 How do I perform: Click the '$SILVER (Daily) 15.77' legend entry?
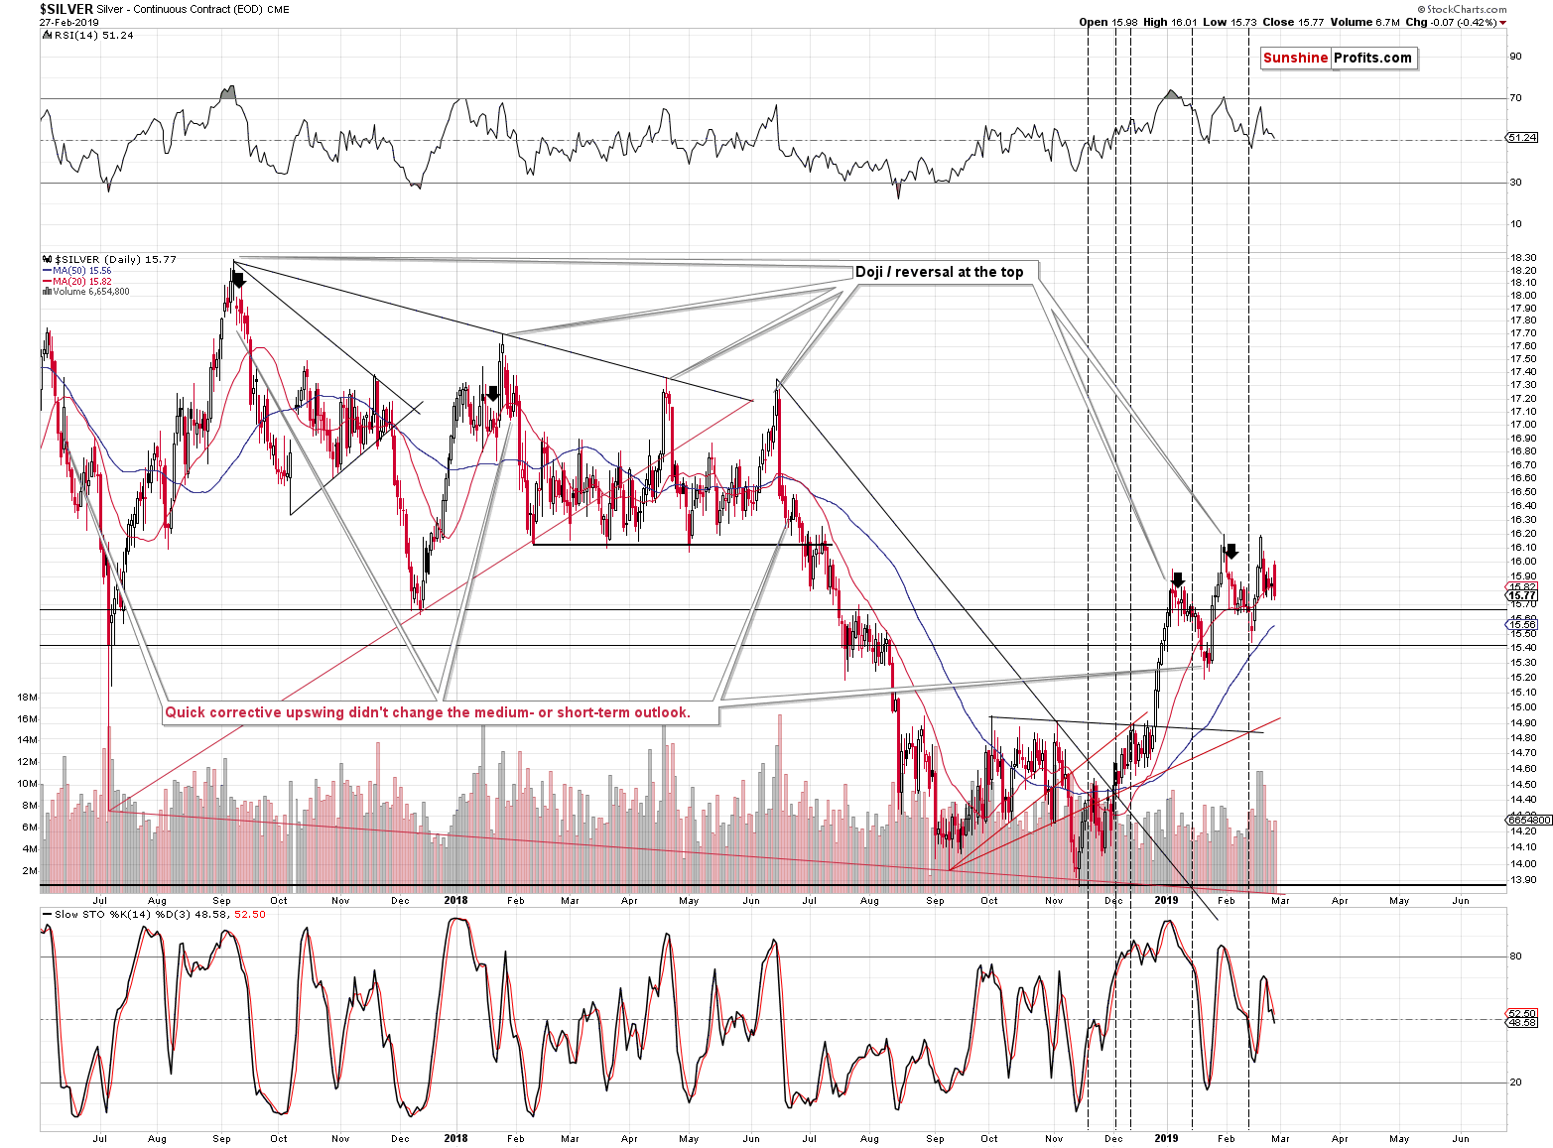coord(114,259)
